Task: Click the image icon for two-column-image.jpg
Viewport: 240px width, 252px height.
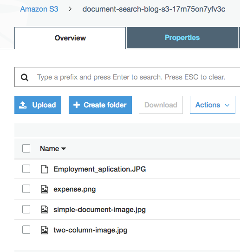Action: point(45,230)
